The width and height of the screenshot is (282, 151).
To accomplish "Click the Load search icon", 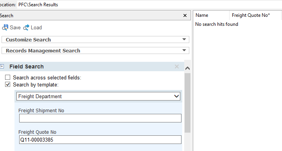I will (26, 27).
